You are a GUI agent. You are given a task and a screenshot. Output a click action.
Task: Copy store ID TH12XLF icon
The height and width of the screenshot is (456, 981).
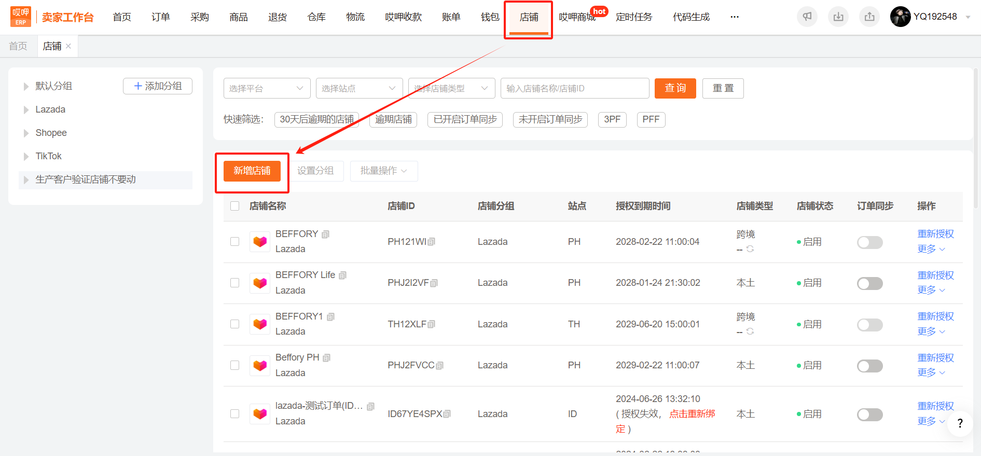[432, 324]
